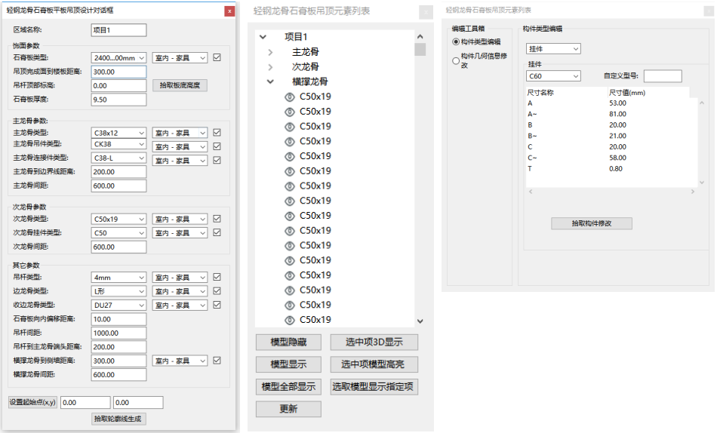Open the 挂件 component type dropdown
This screenshot has width=717, height=433.
553,49
